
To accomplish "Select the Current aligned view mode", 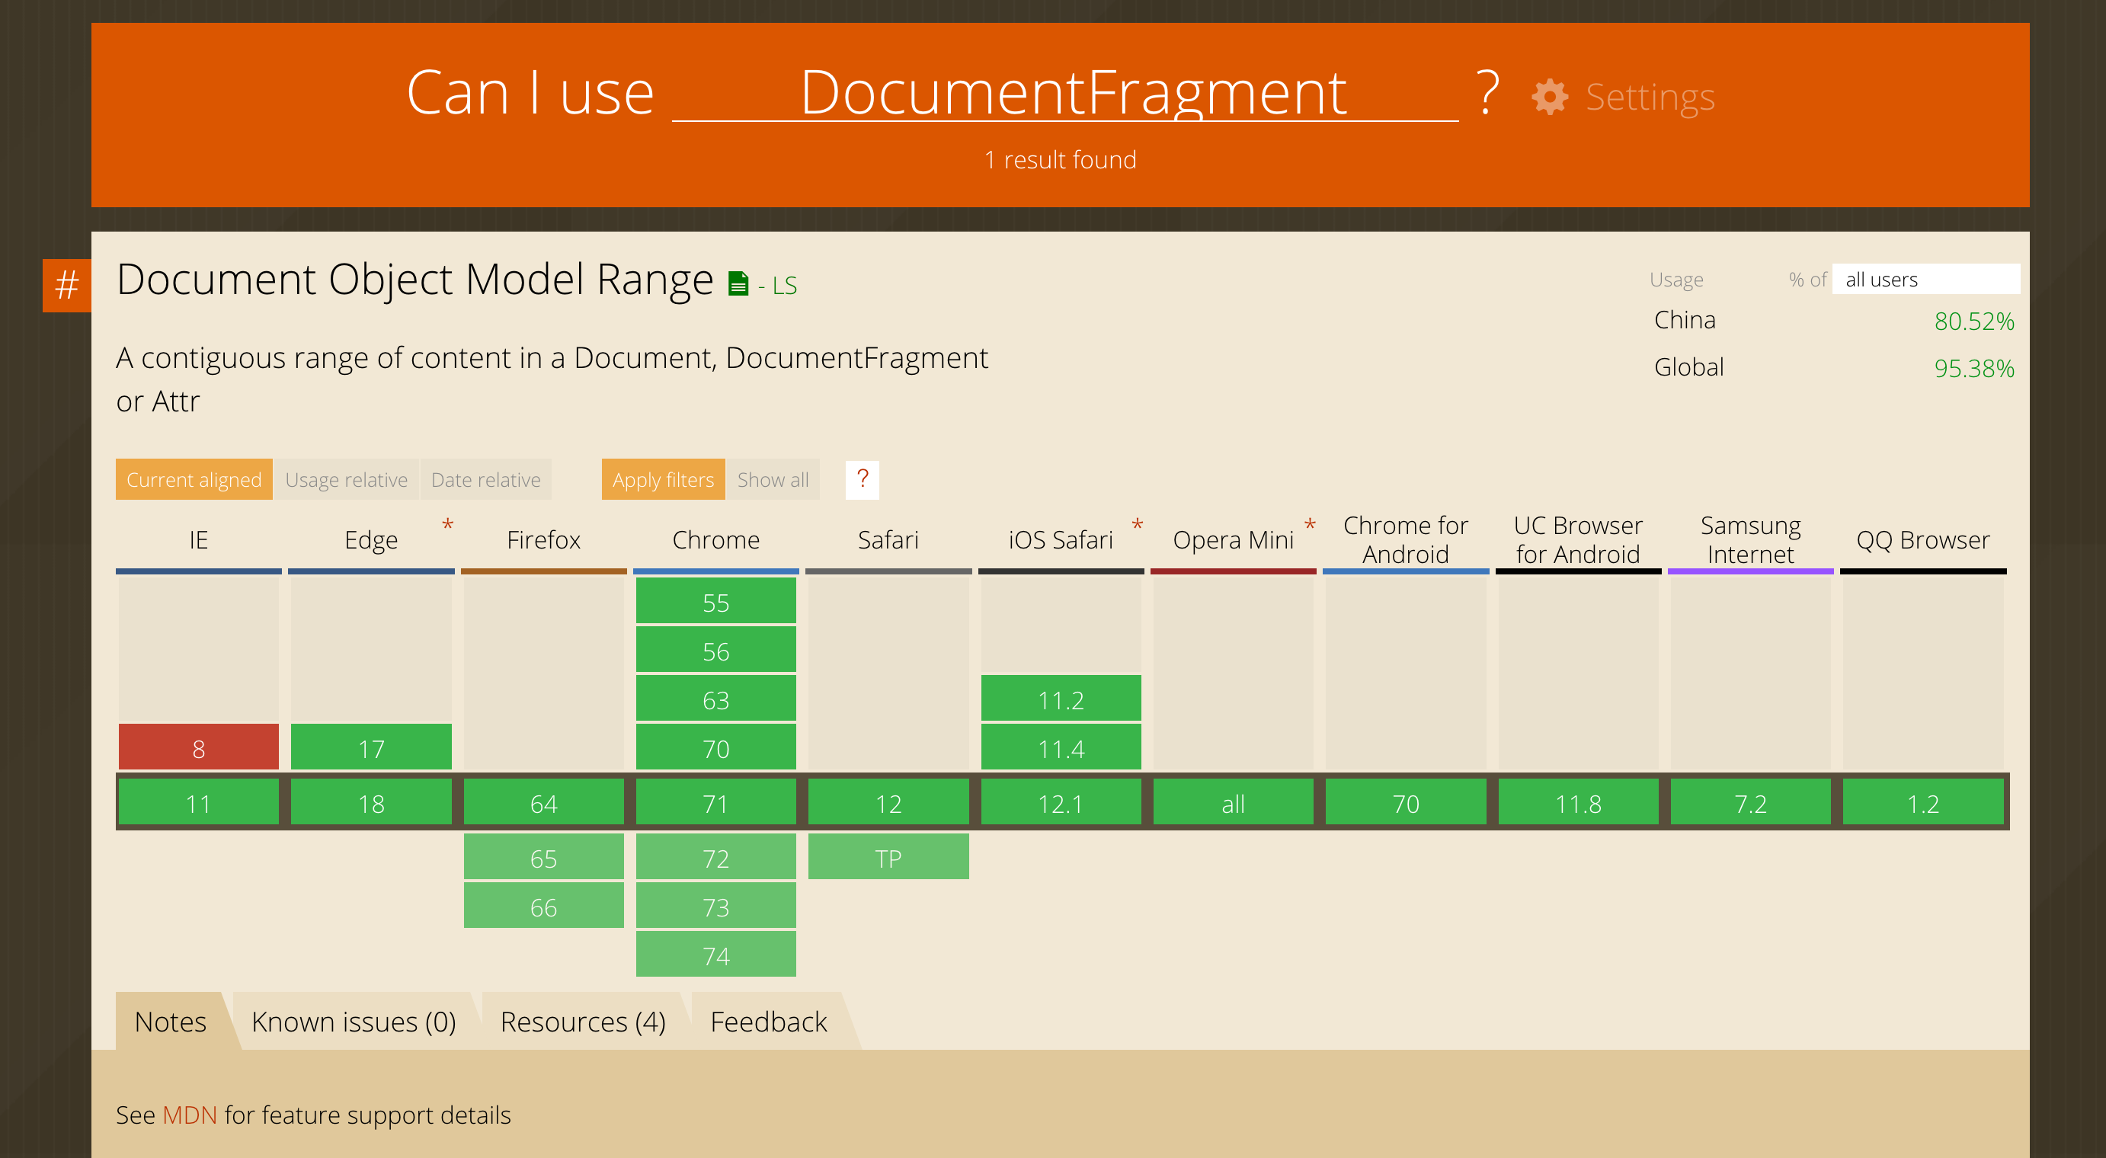I will tap(194, 480).
